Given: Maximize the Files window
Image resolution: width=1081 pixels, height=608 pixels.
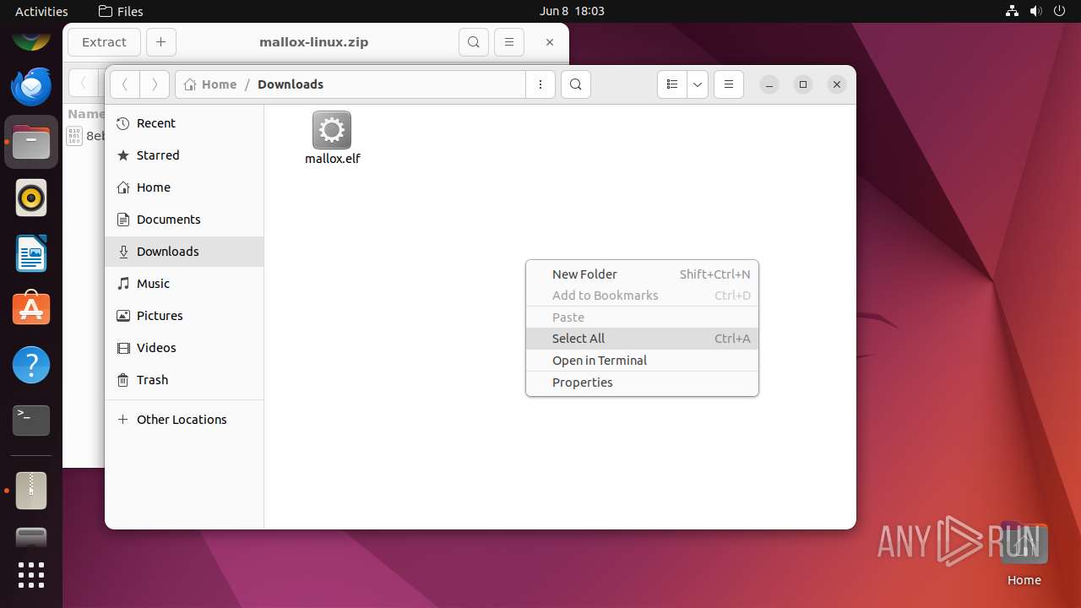Looking at the screenshot, I should click(803, 84).
